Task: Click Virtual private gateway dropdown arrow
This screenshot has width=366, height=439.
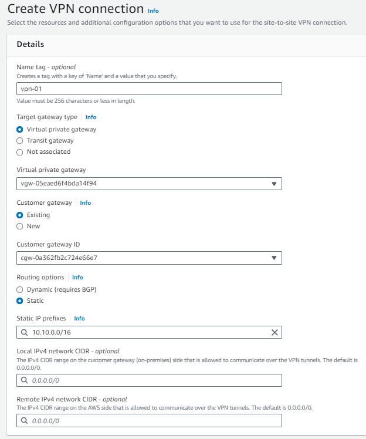Action: coord(274,184)
